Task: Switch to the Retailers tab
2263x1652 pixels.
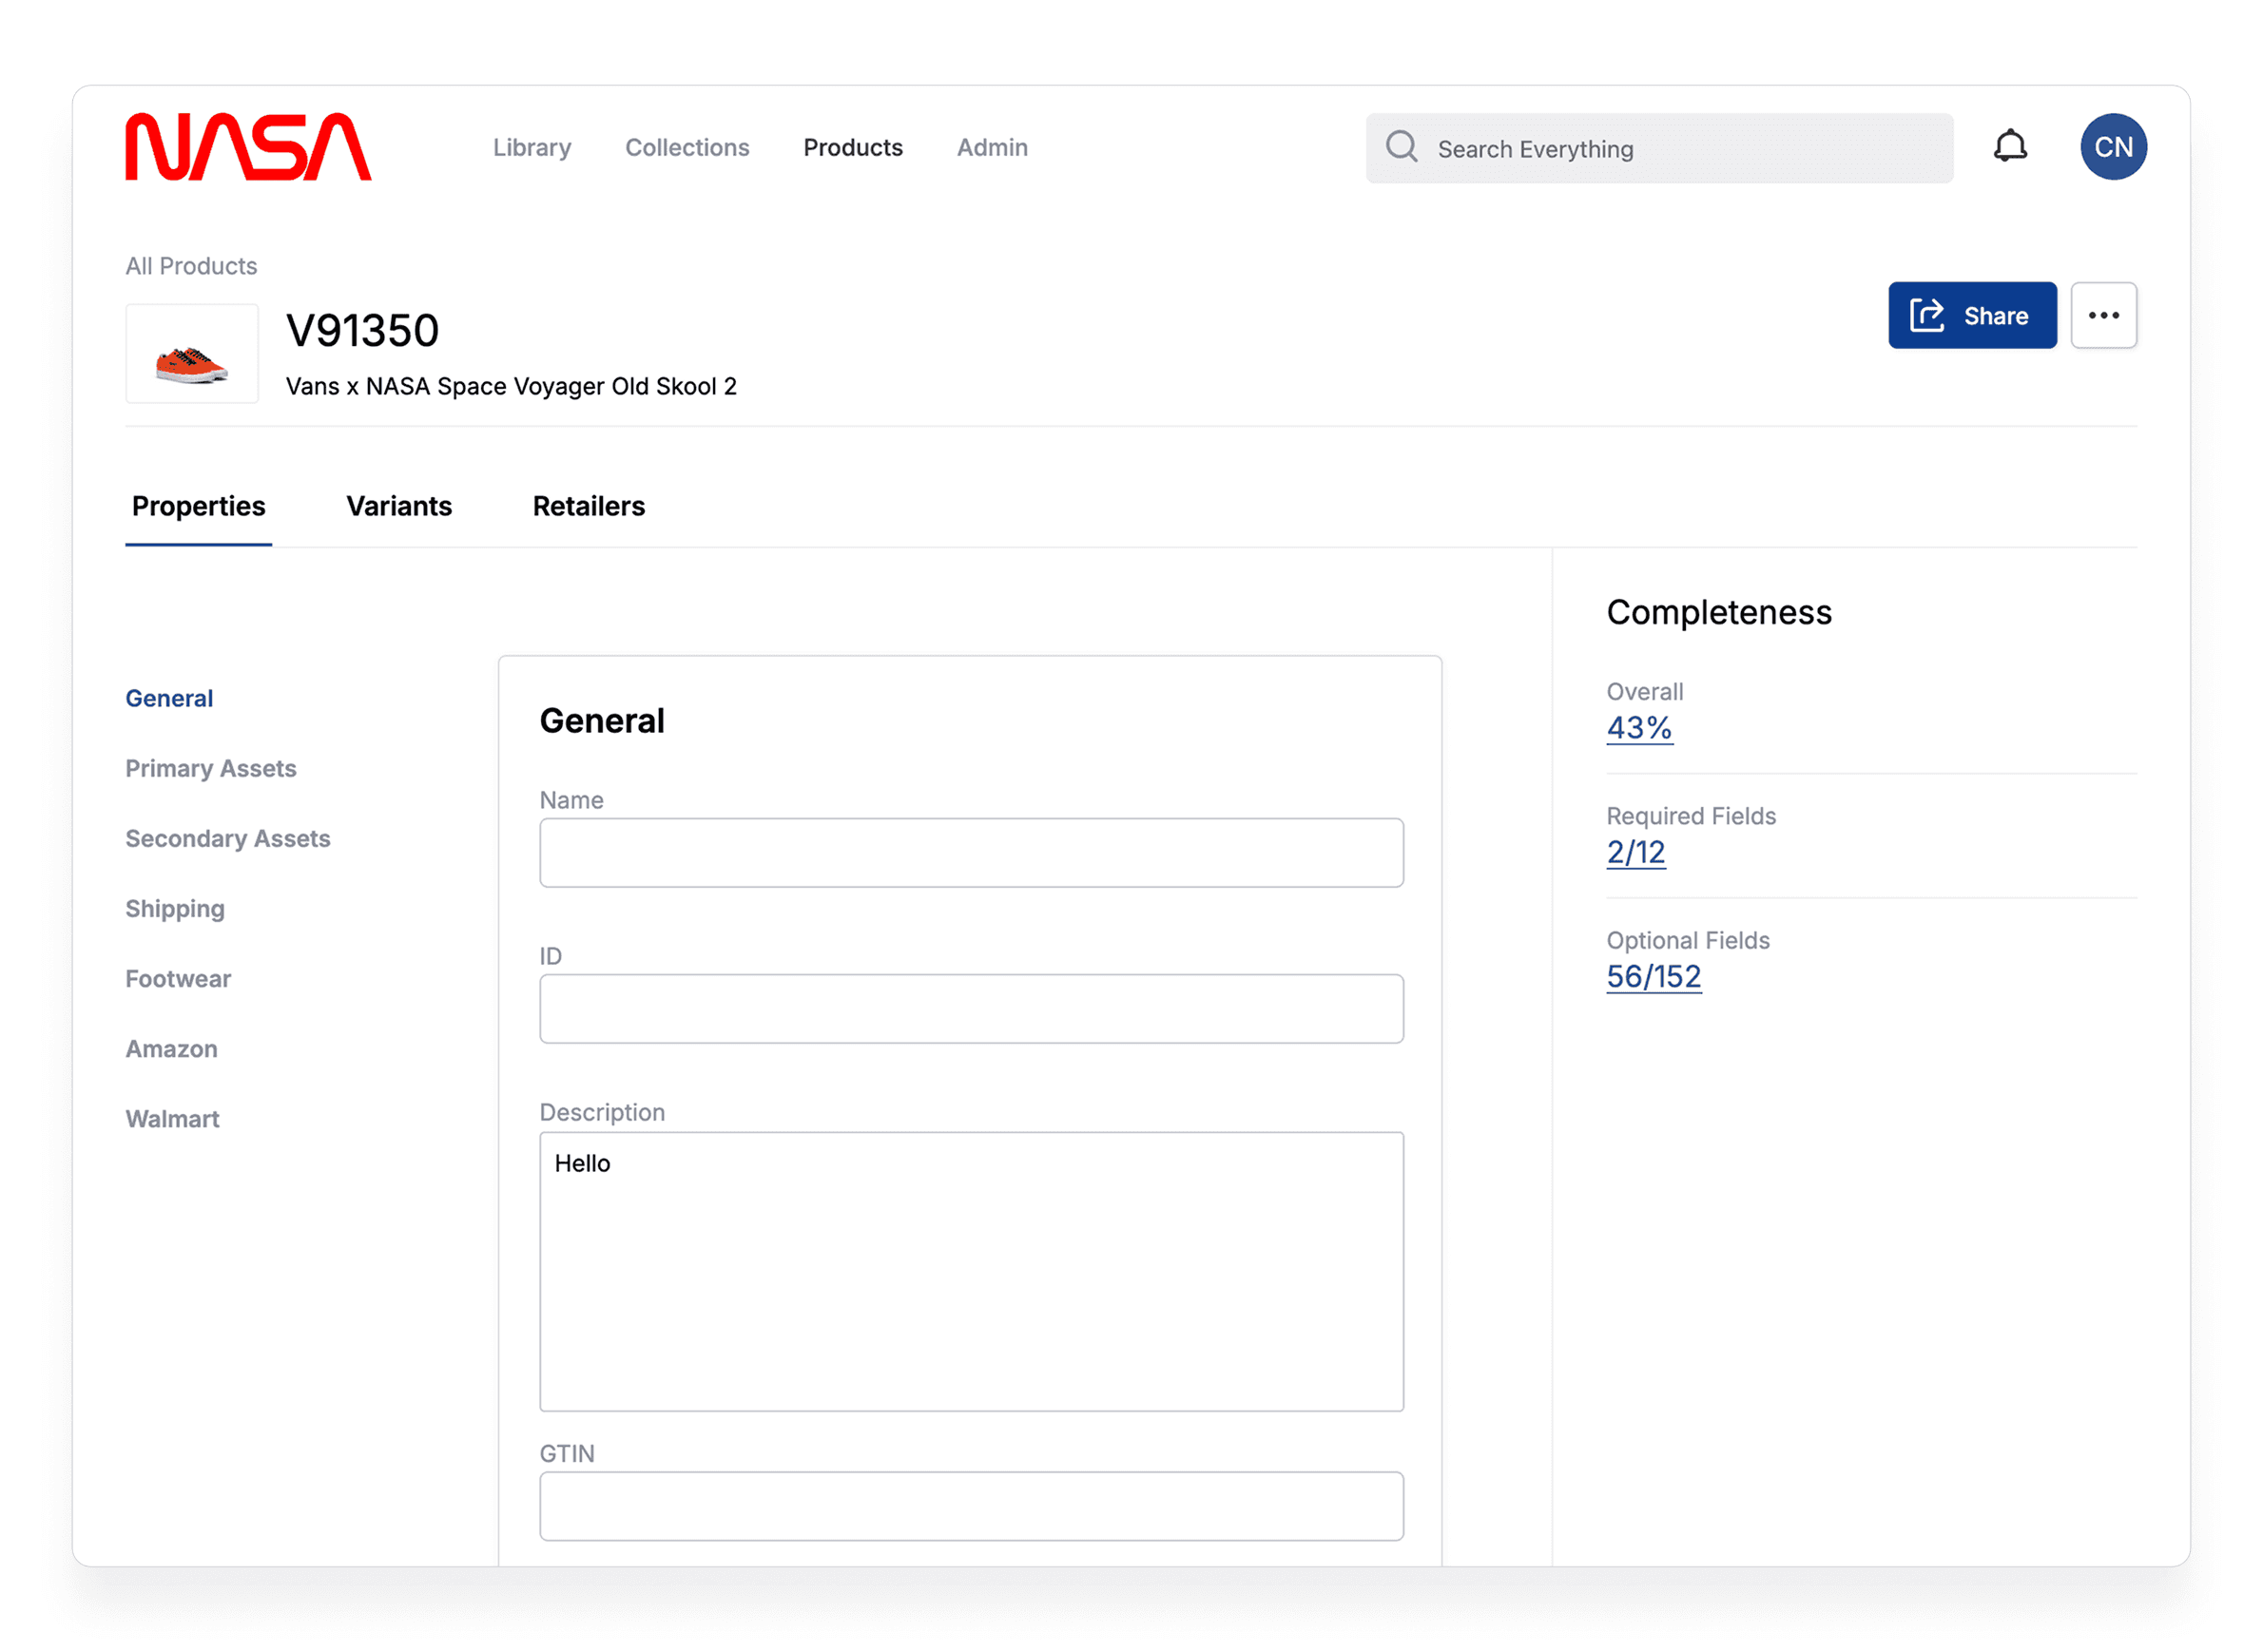Action: coord(589,506)
